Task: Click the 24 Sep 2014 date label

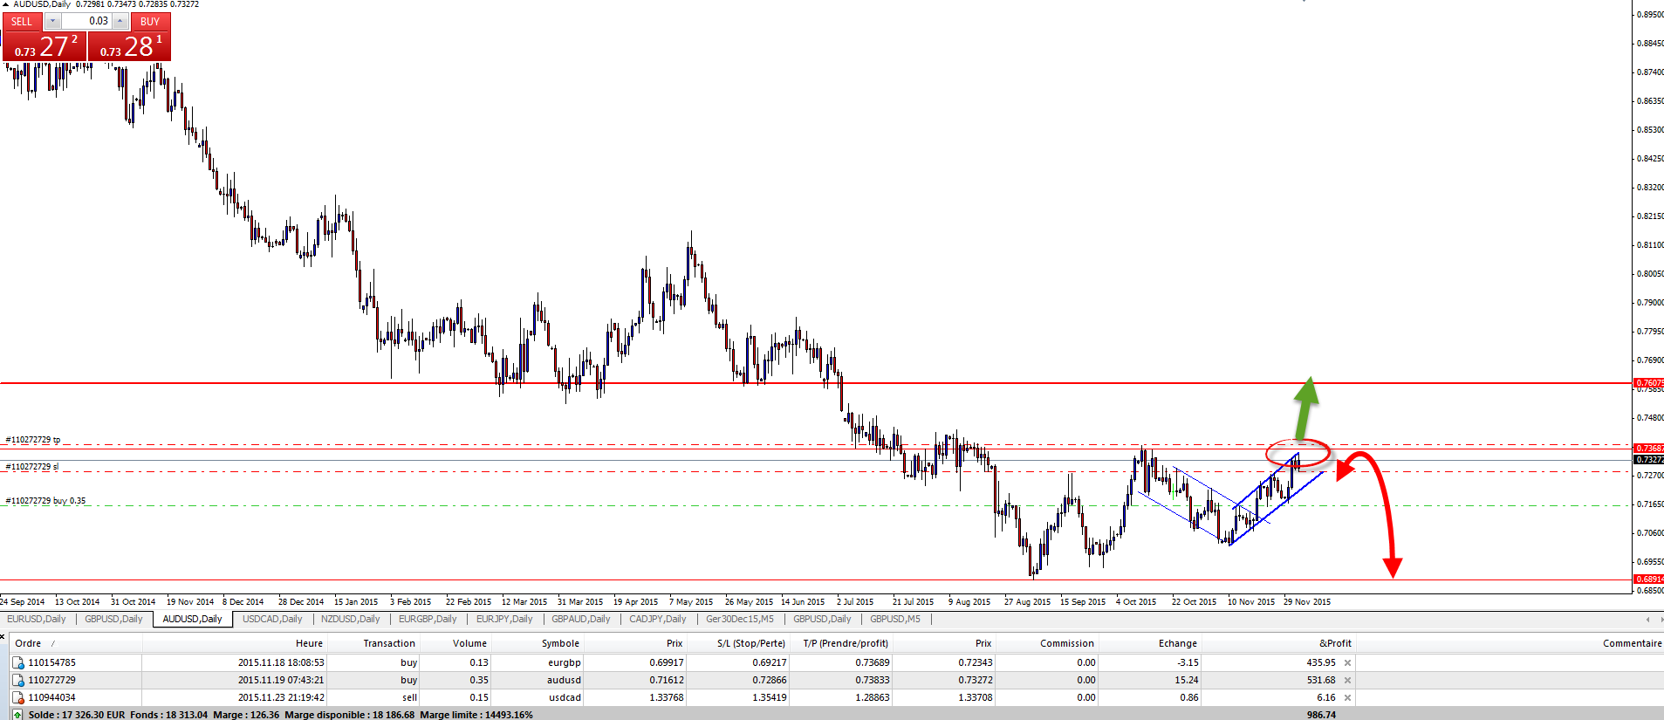Action: point(23,601)
